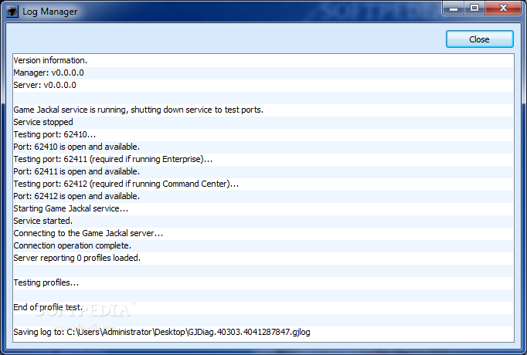
Task: Select 'Game Jackal service is running' line
Action: (x=263, y=110)
